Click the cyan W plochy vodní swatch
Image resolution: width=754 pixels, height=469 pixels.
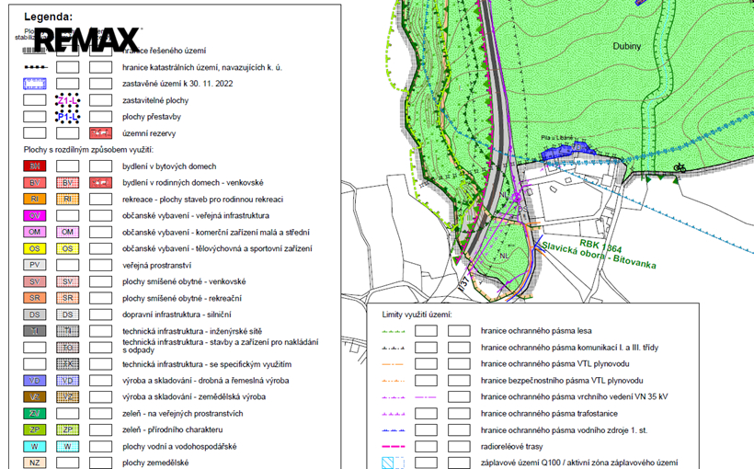(x=35, y=446)
